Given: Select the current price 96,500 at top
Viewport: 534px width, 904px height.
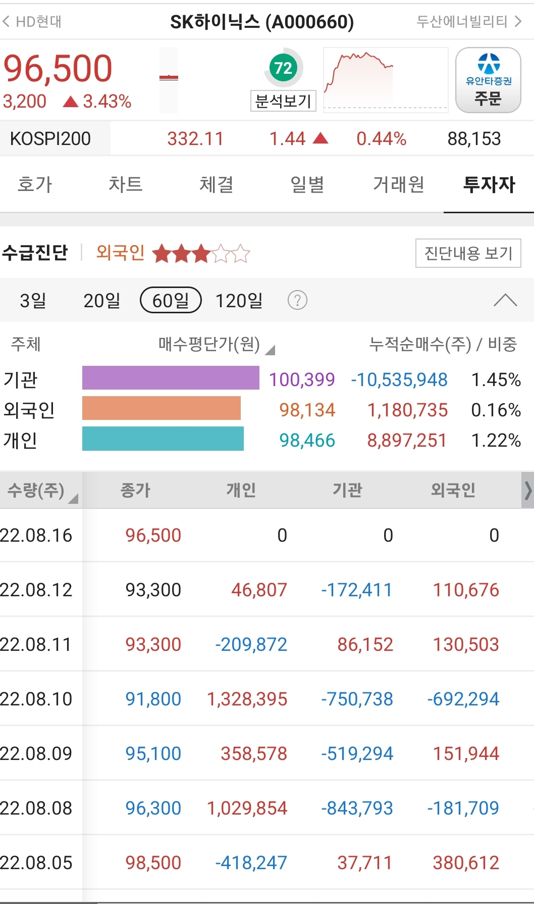Looking at the screenshot, I should coord(58,68).
